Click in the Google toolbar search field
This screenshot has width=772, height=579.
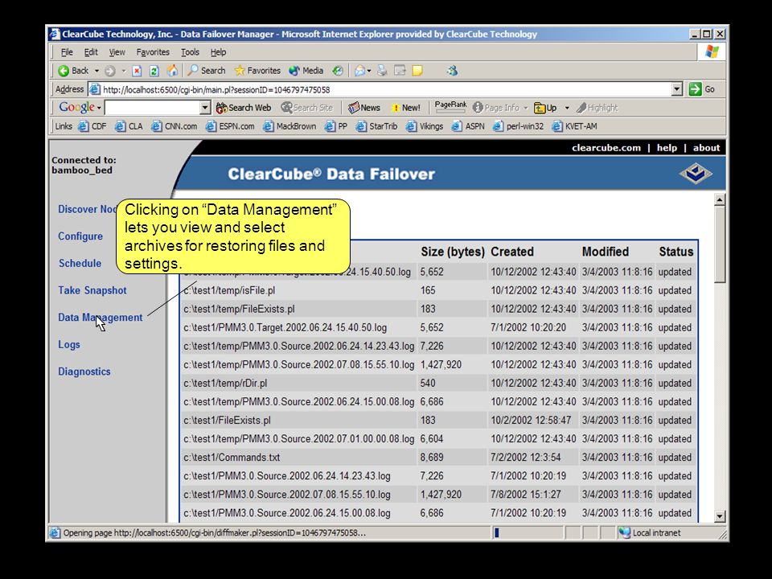tap(153, 108)
